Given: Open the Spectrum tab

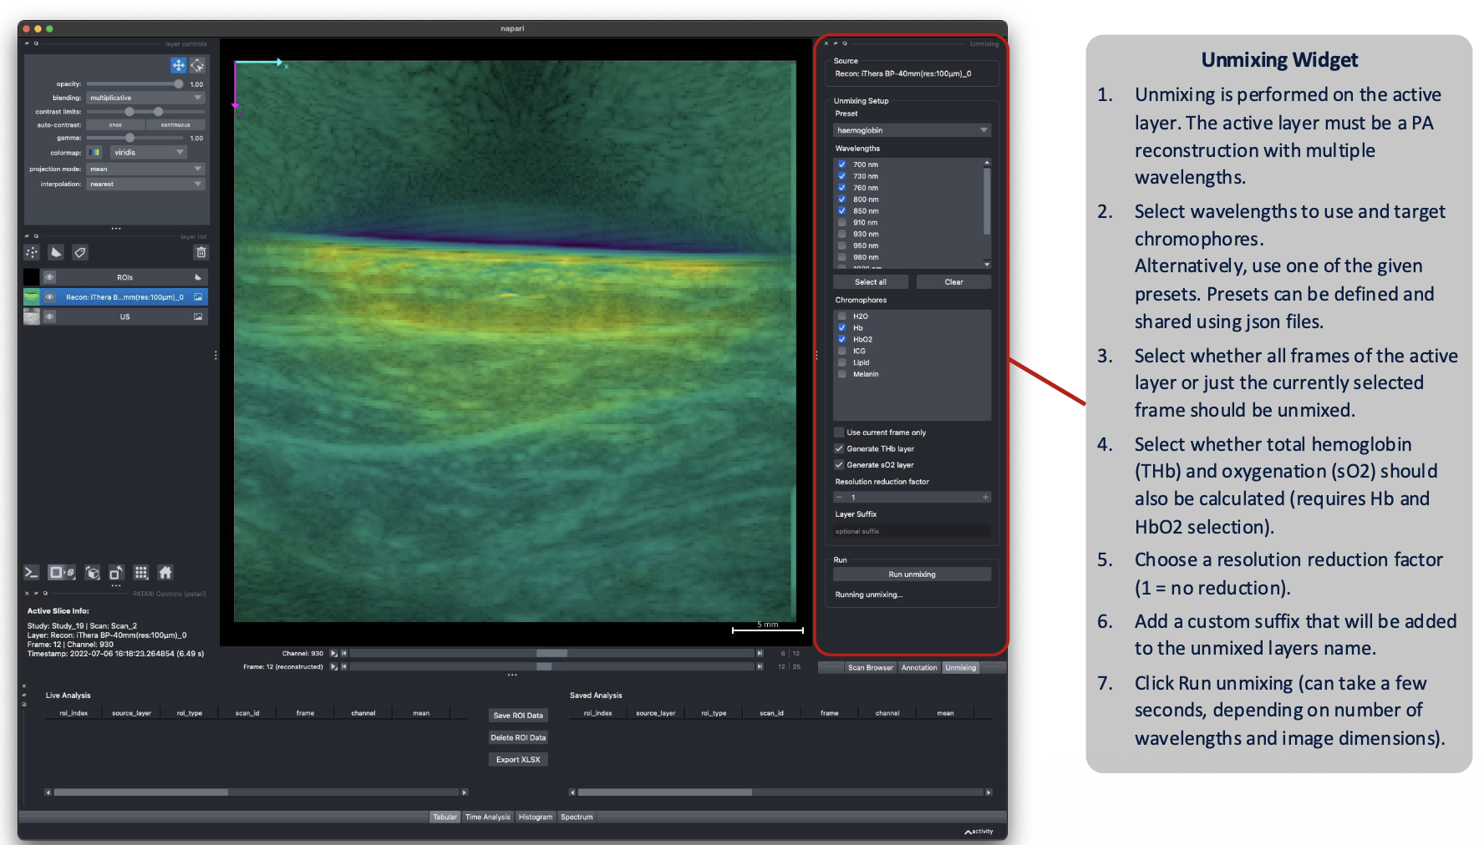Looking at the screenshot, I should [577, 817].
